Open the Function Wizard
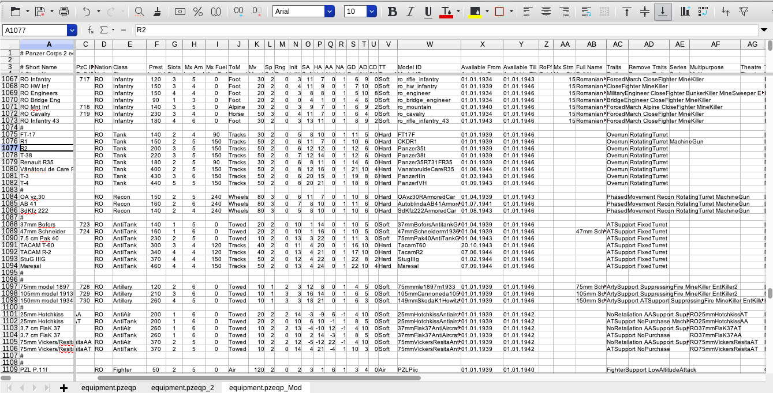This screenshot has height=393, width=773. [x=91, y=30]
